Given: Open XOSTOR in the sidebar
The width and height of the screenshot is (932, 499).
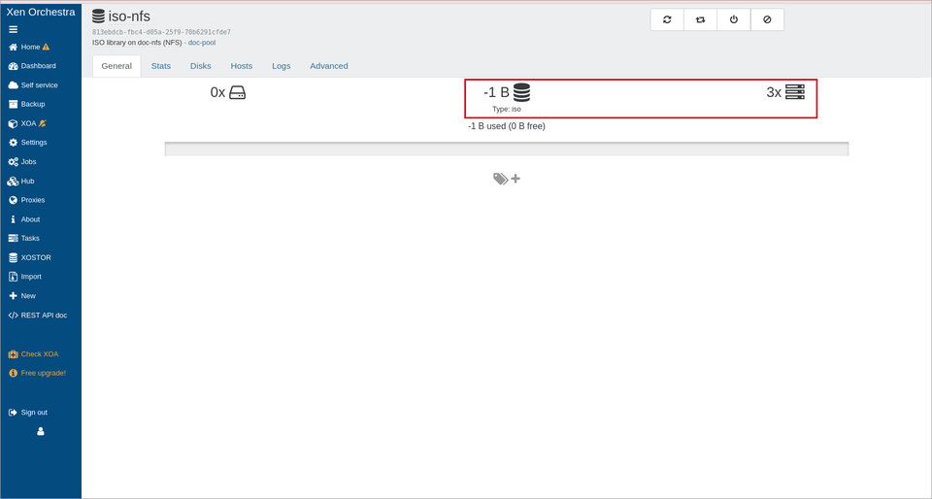Looking at the screenshot, I should (30, 258).
